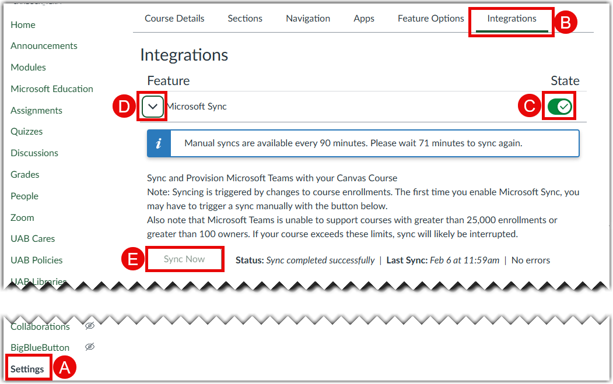Open the Assignments page
The height and width of the screenshot is (384, 613).
tap(36, 111)
